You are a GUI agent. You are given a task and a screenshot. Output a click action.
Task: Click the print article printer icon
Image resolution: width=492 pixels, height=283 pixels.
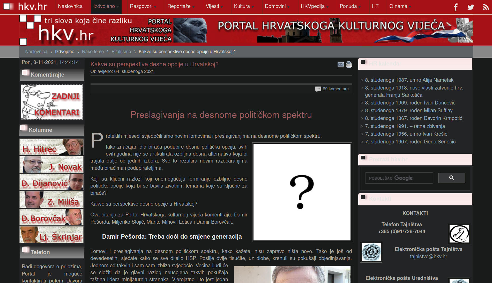pyautogui.click(x=349, y=64)
